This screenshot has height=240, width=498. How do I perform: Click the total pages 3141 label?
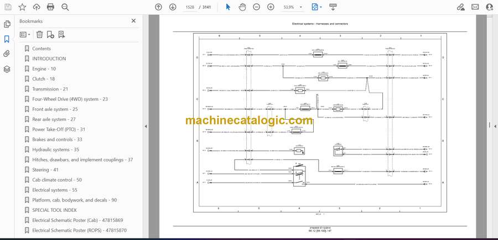206,7
